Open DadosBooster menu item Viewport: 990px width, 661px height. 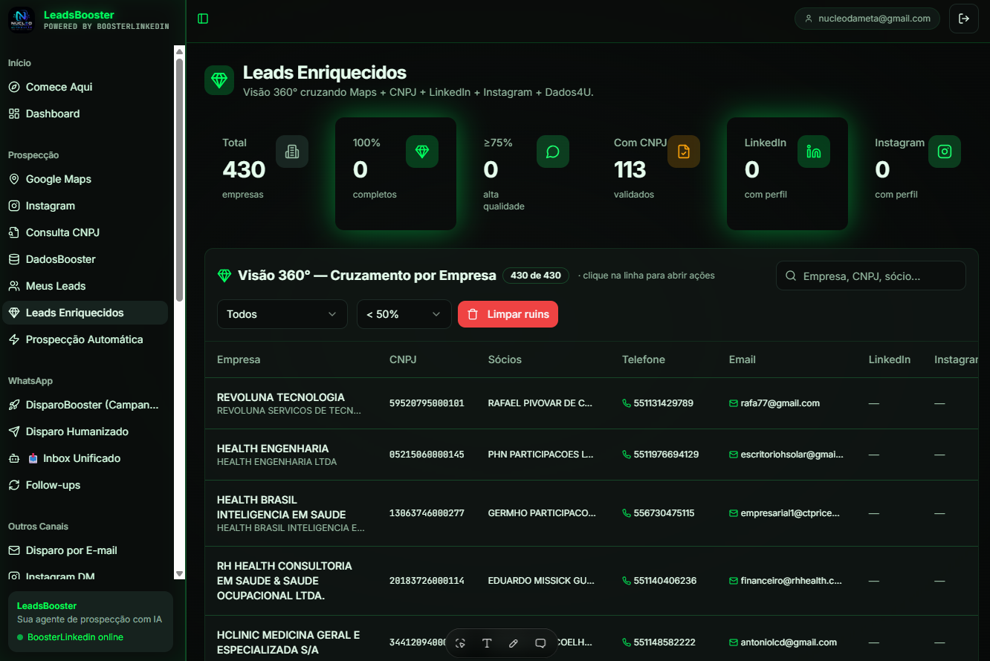pyautogui.click(x=85, y=259)
